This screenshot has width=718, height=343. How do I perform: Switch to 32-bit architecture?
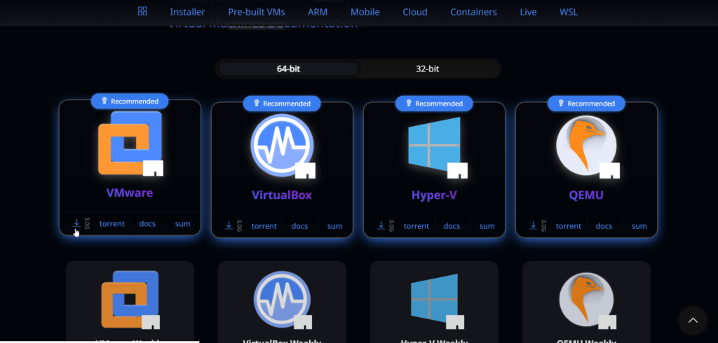[427, 69]
